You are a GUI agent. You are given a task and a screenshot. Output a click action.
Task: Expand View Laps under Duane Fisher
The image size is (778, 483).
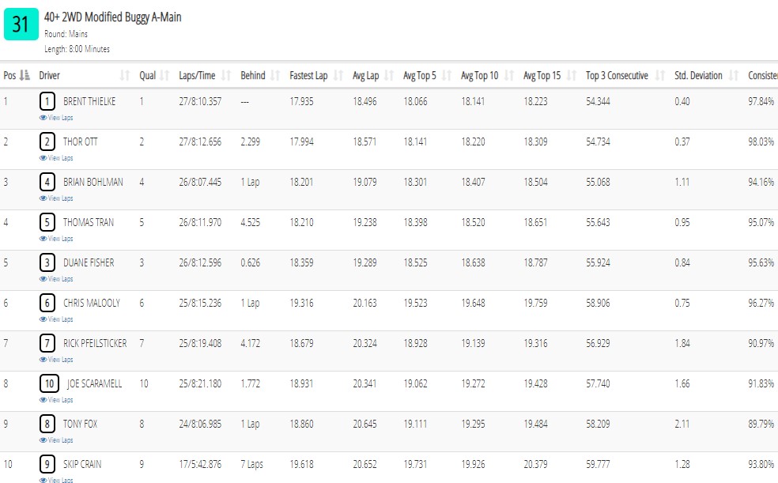(x=56, y=279)
